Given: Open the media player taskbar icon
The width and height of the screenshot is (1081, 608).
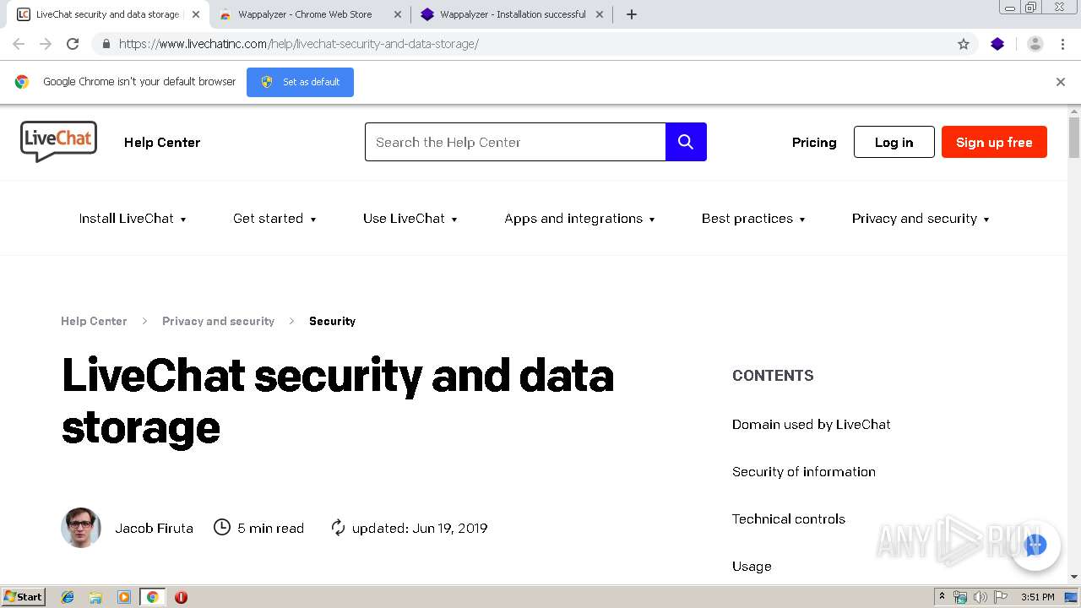Looking at the screenshot, I should click(124, 597).
